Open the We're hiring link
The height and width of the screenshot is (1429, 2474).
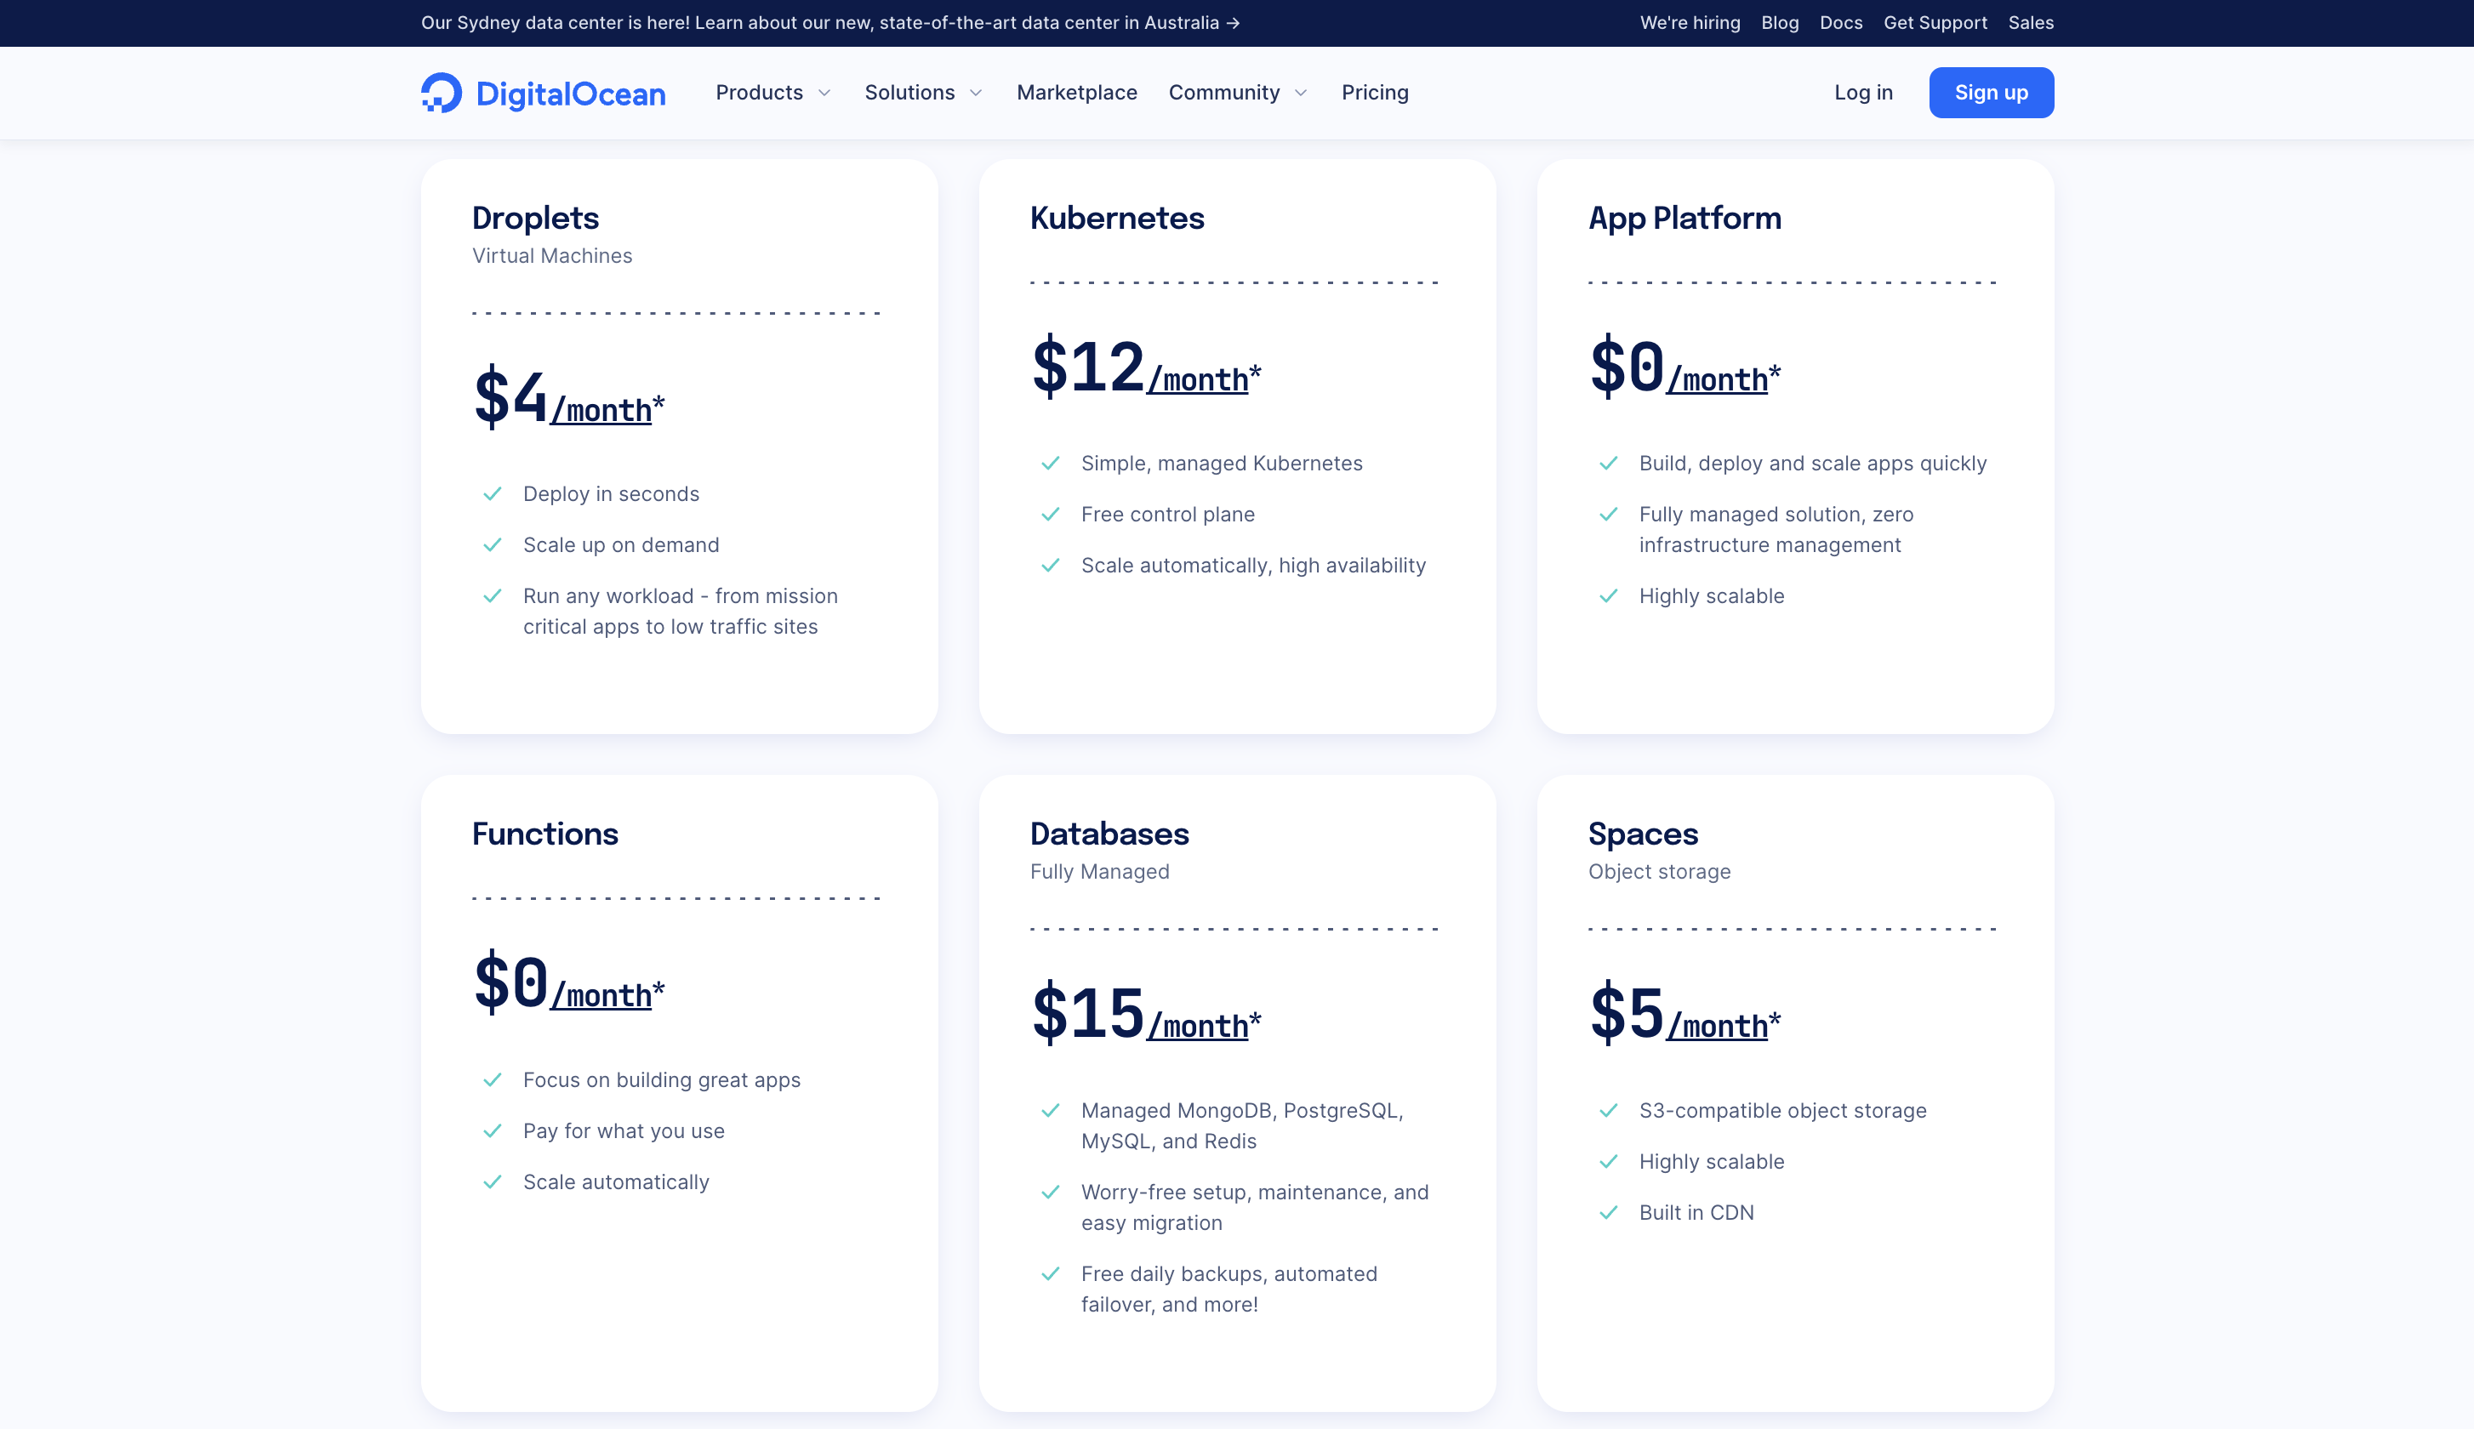tap(1690, 23)
